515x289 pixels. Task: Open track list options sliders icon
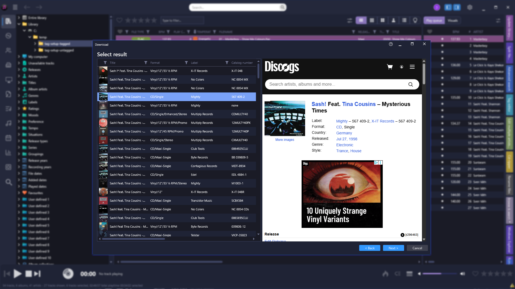click(x=350, y=20)
